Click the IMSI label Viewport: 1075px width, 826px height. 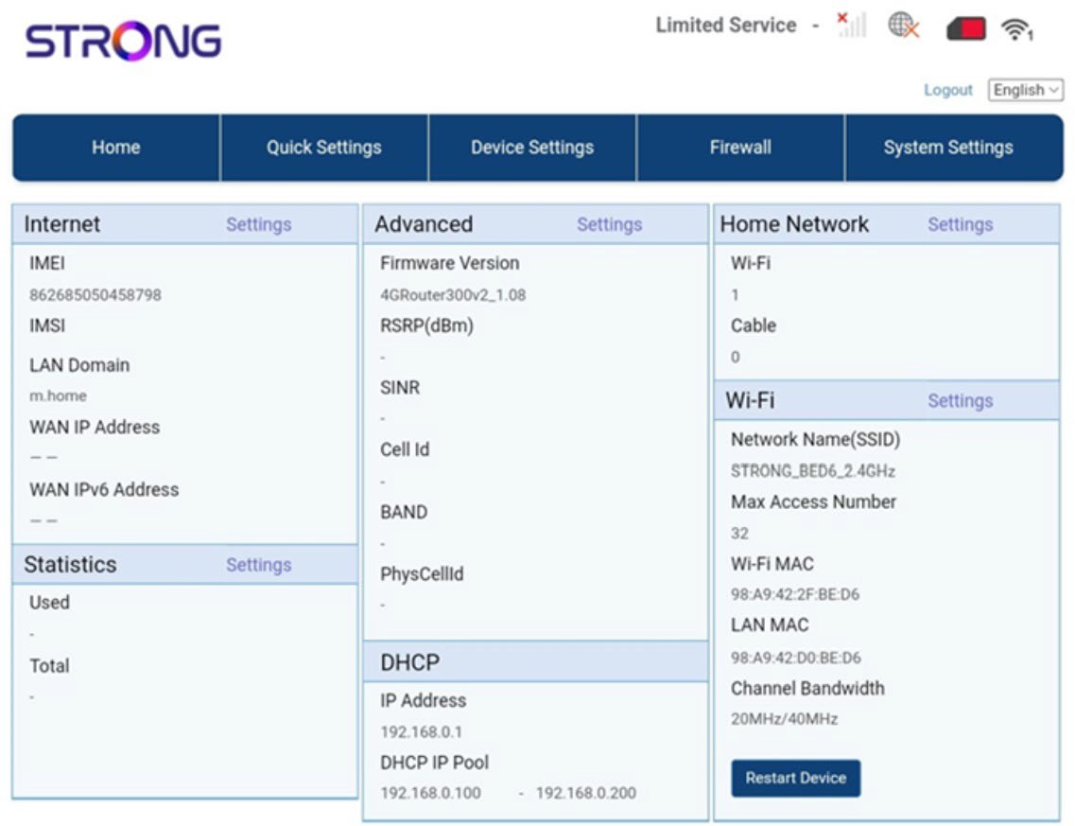pyautogui.click(x=47, y=325)
